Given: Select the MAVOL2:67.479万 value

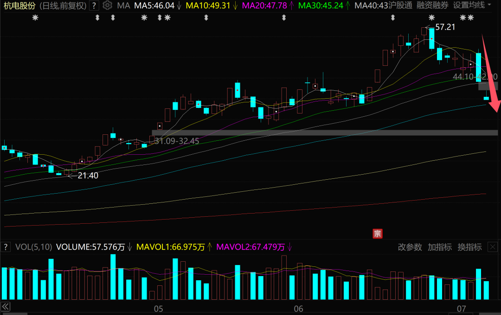Looking at the screenshot, I should click(250, 247).
